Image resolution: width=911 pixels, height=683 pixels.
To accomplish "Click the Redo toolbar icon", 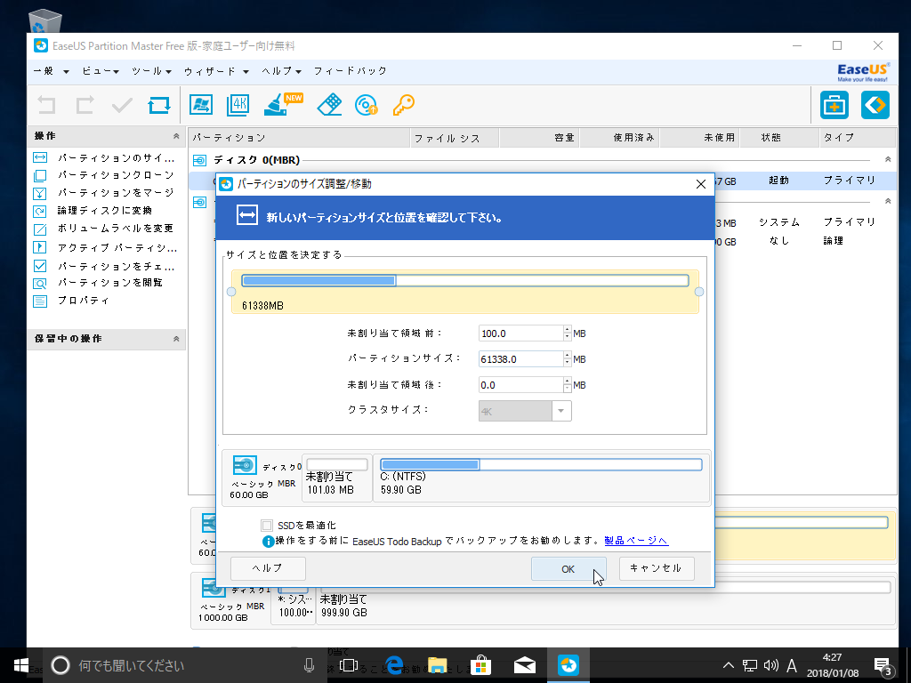I will pyautogui.click(x=85, y=105).
